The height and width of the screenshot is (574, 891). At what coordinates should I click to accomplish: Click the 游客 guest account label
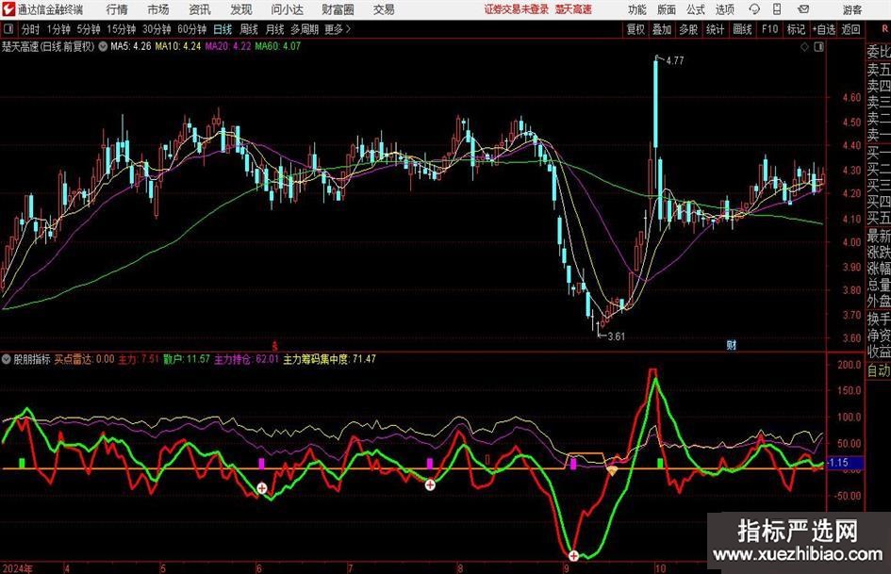tap(852, 9)
